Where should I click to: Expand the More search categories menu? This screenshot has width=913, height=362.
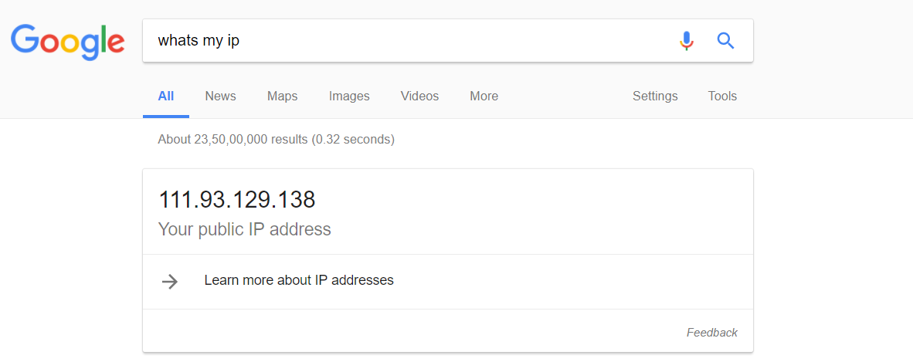coord(484,96)
